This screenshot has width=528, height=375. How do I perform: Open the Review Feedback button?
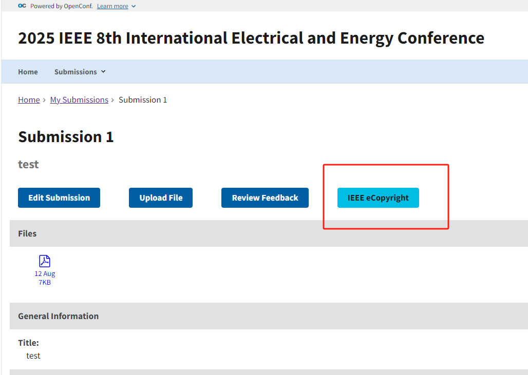click(265, 198)
